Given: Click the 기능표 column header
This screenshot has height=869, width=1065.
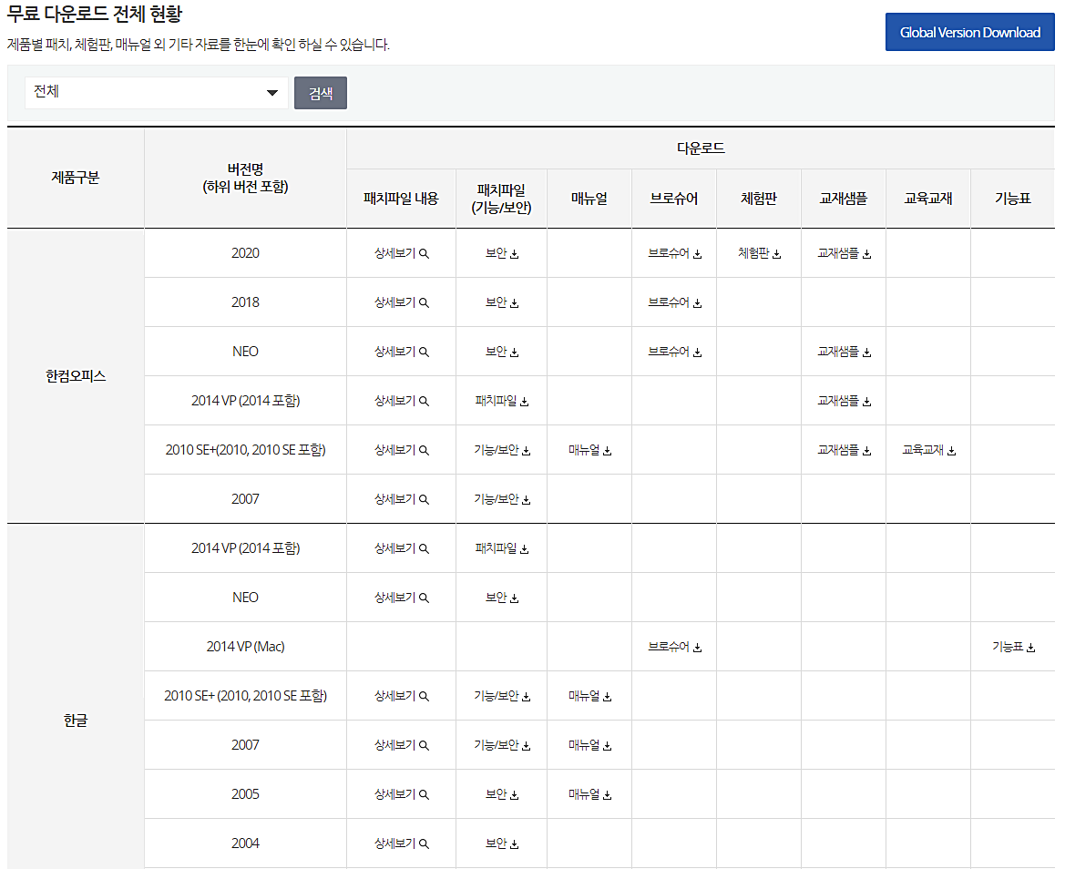Looking at the screenshot, I should pyautogui.click(x=1013, y=199).
